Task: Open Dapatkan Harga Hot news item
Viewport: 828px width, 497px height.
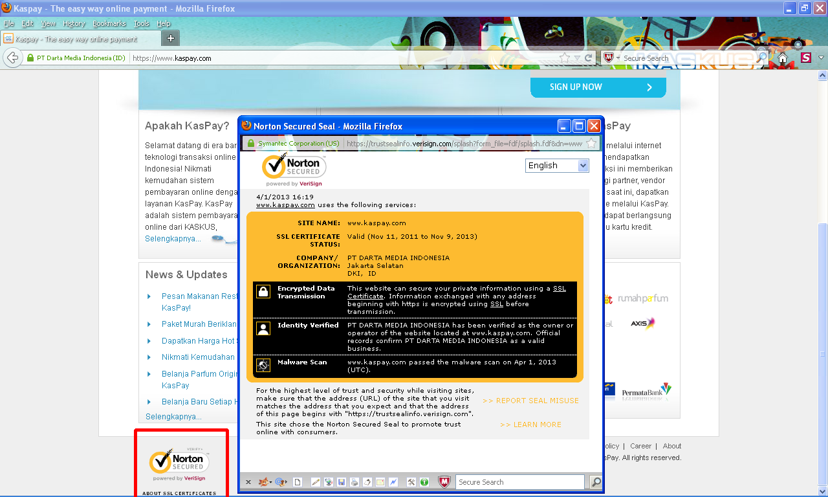Action: (x=199, y=340)
